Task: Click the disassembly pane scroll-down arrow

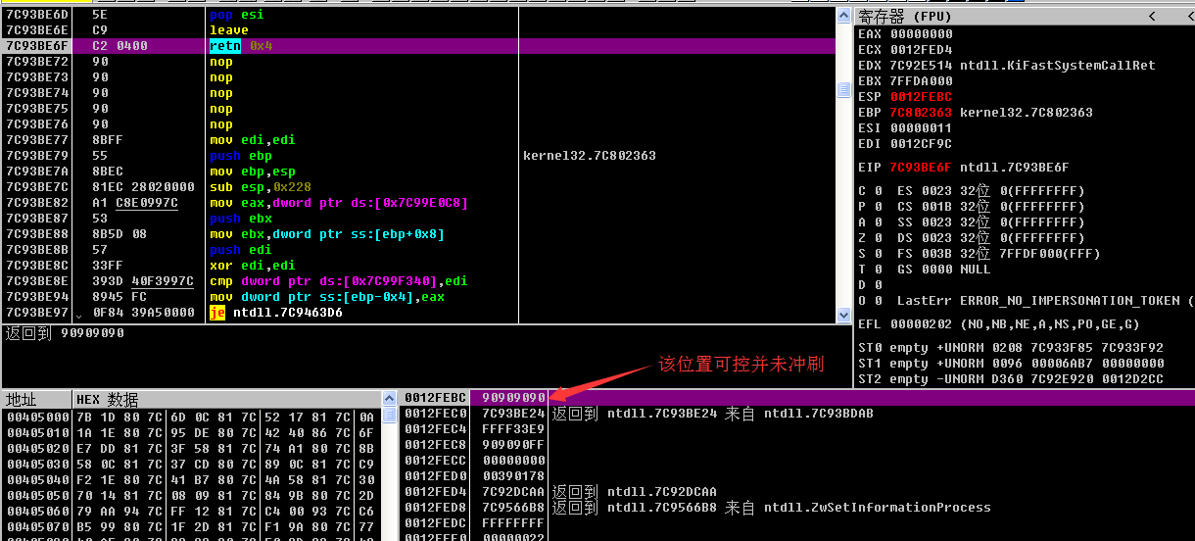Action: tap(843, 315)
